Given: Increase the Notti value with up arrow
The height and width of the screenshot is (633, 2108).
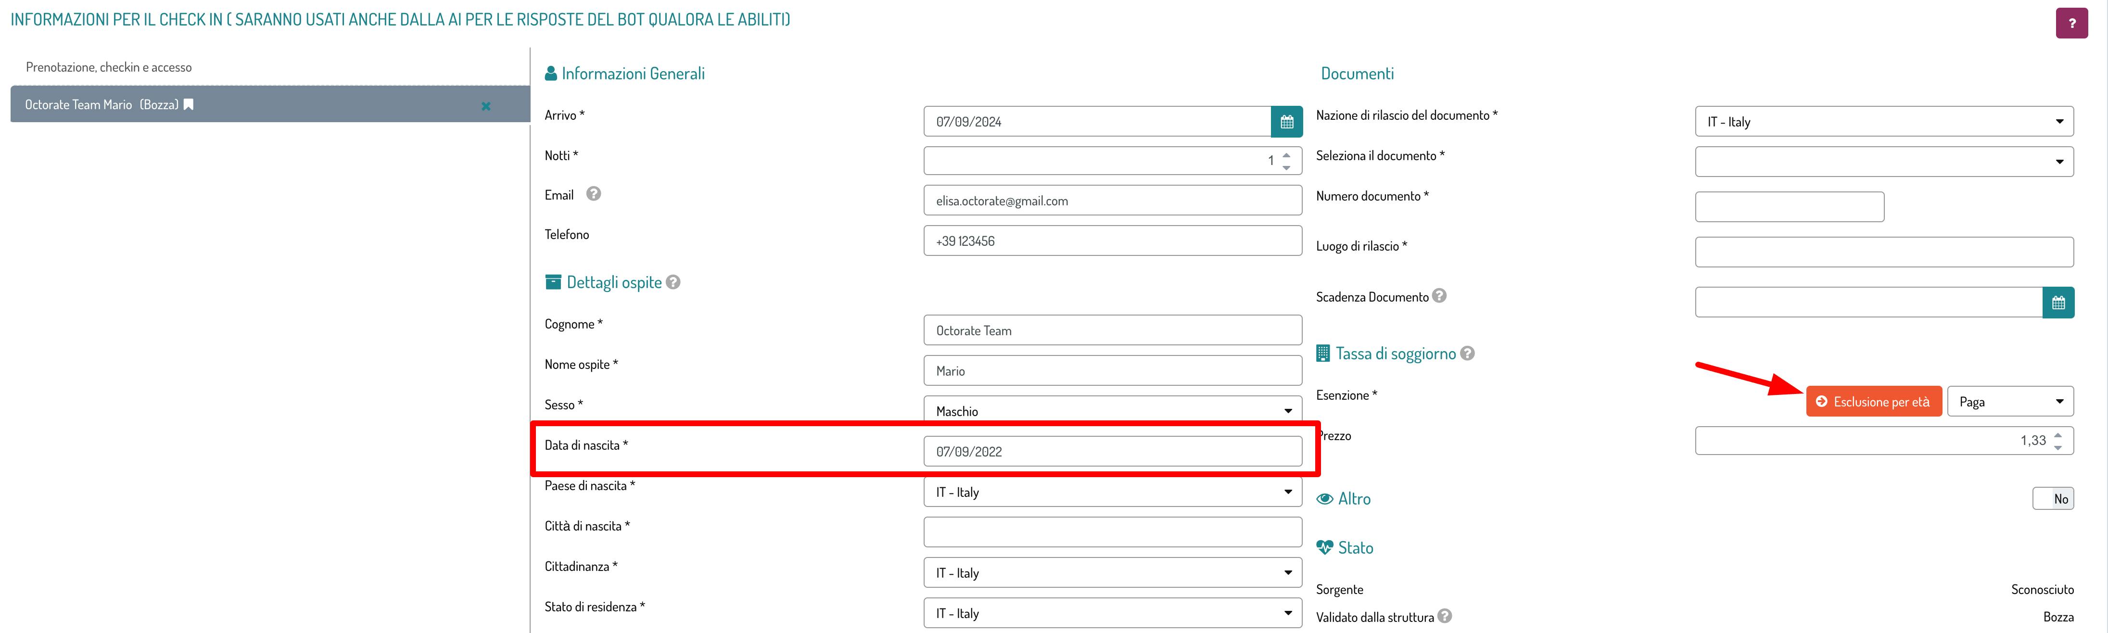Looking at the screenshot, I should coord(1286,154).
